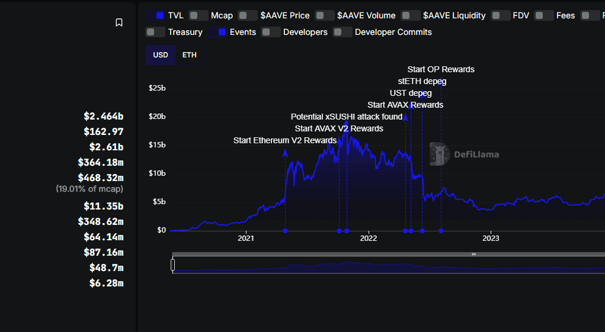Click the 2023 x-axis label
This screenshot has height=332, width=605.
(491, 238)
